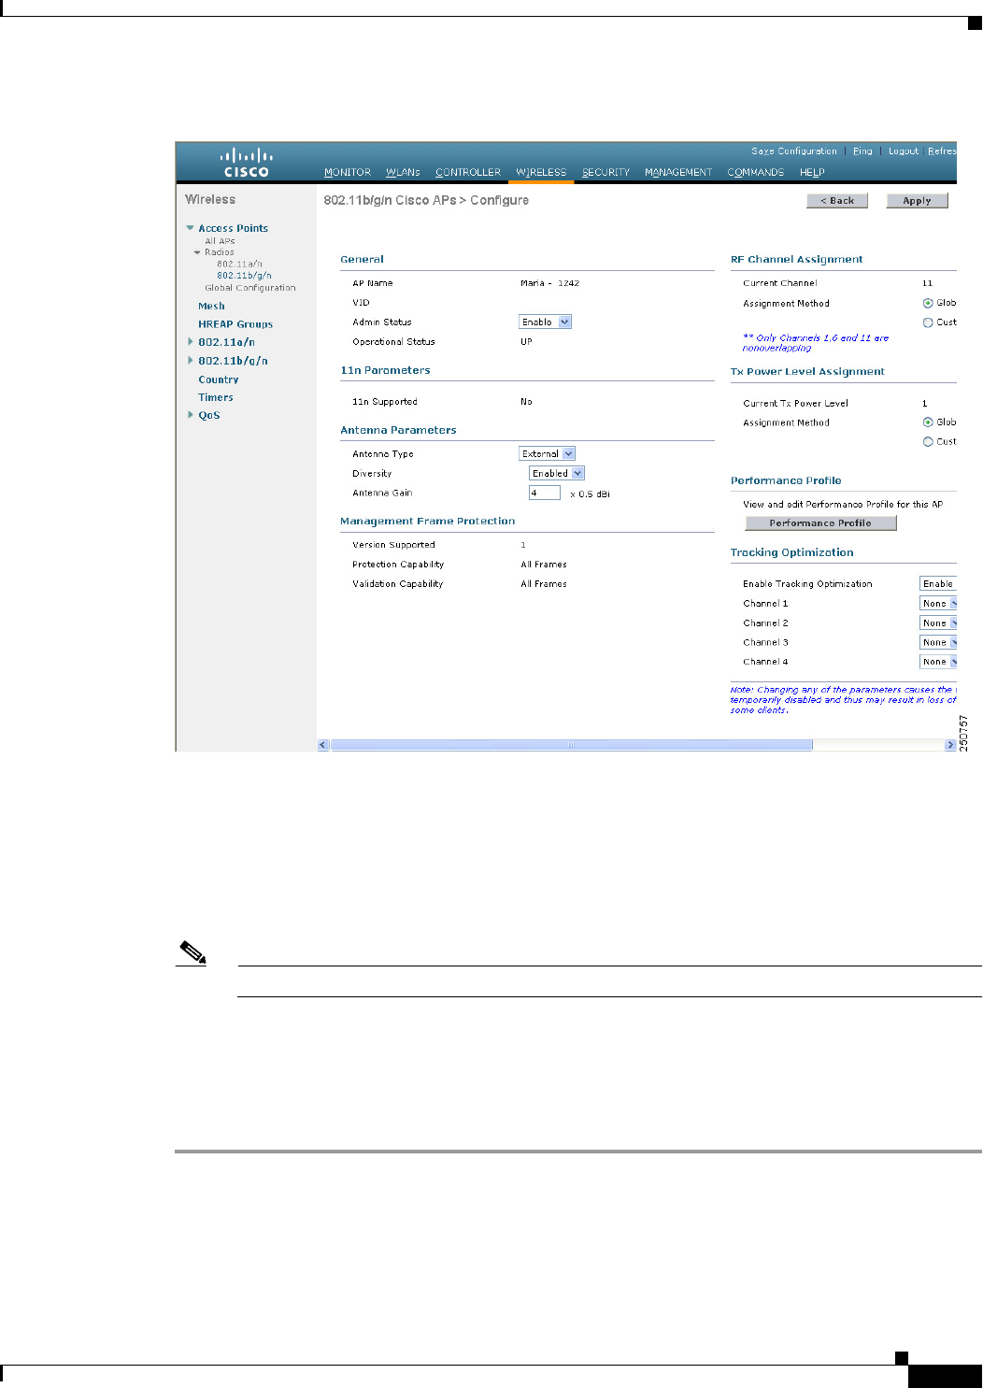This screenshot has width=983, height=1388.
Task: Open the Admin Status dropdown
Action: [x=545, y=322]
